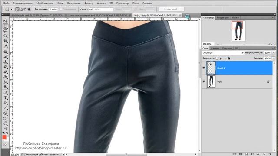Select the Hand tool
The width and height of the screenshot is (278, 156).
tap(5, 123)
